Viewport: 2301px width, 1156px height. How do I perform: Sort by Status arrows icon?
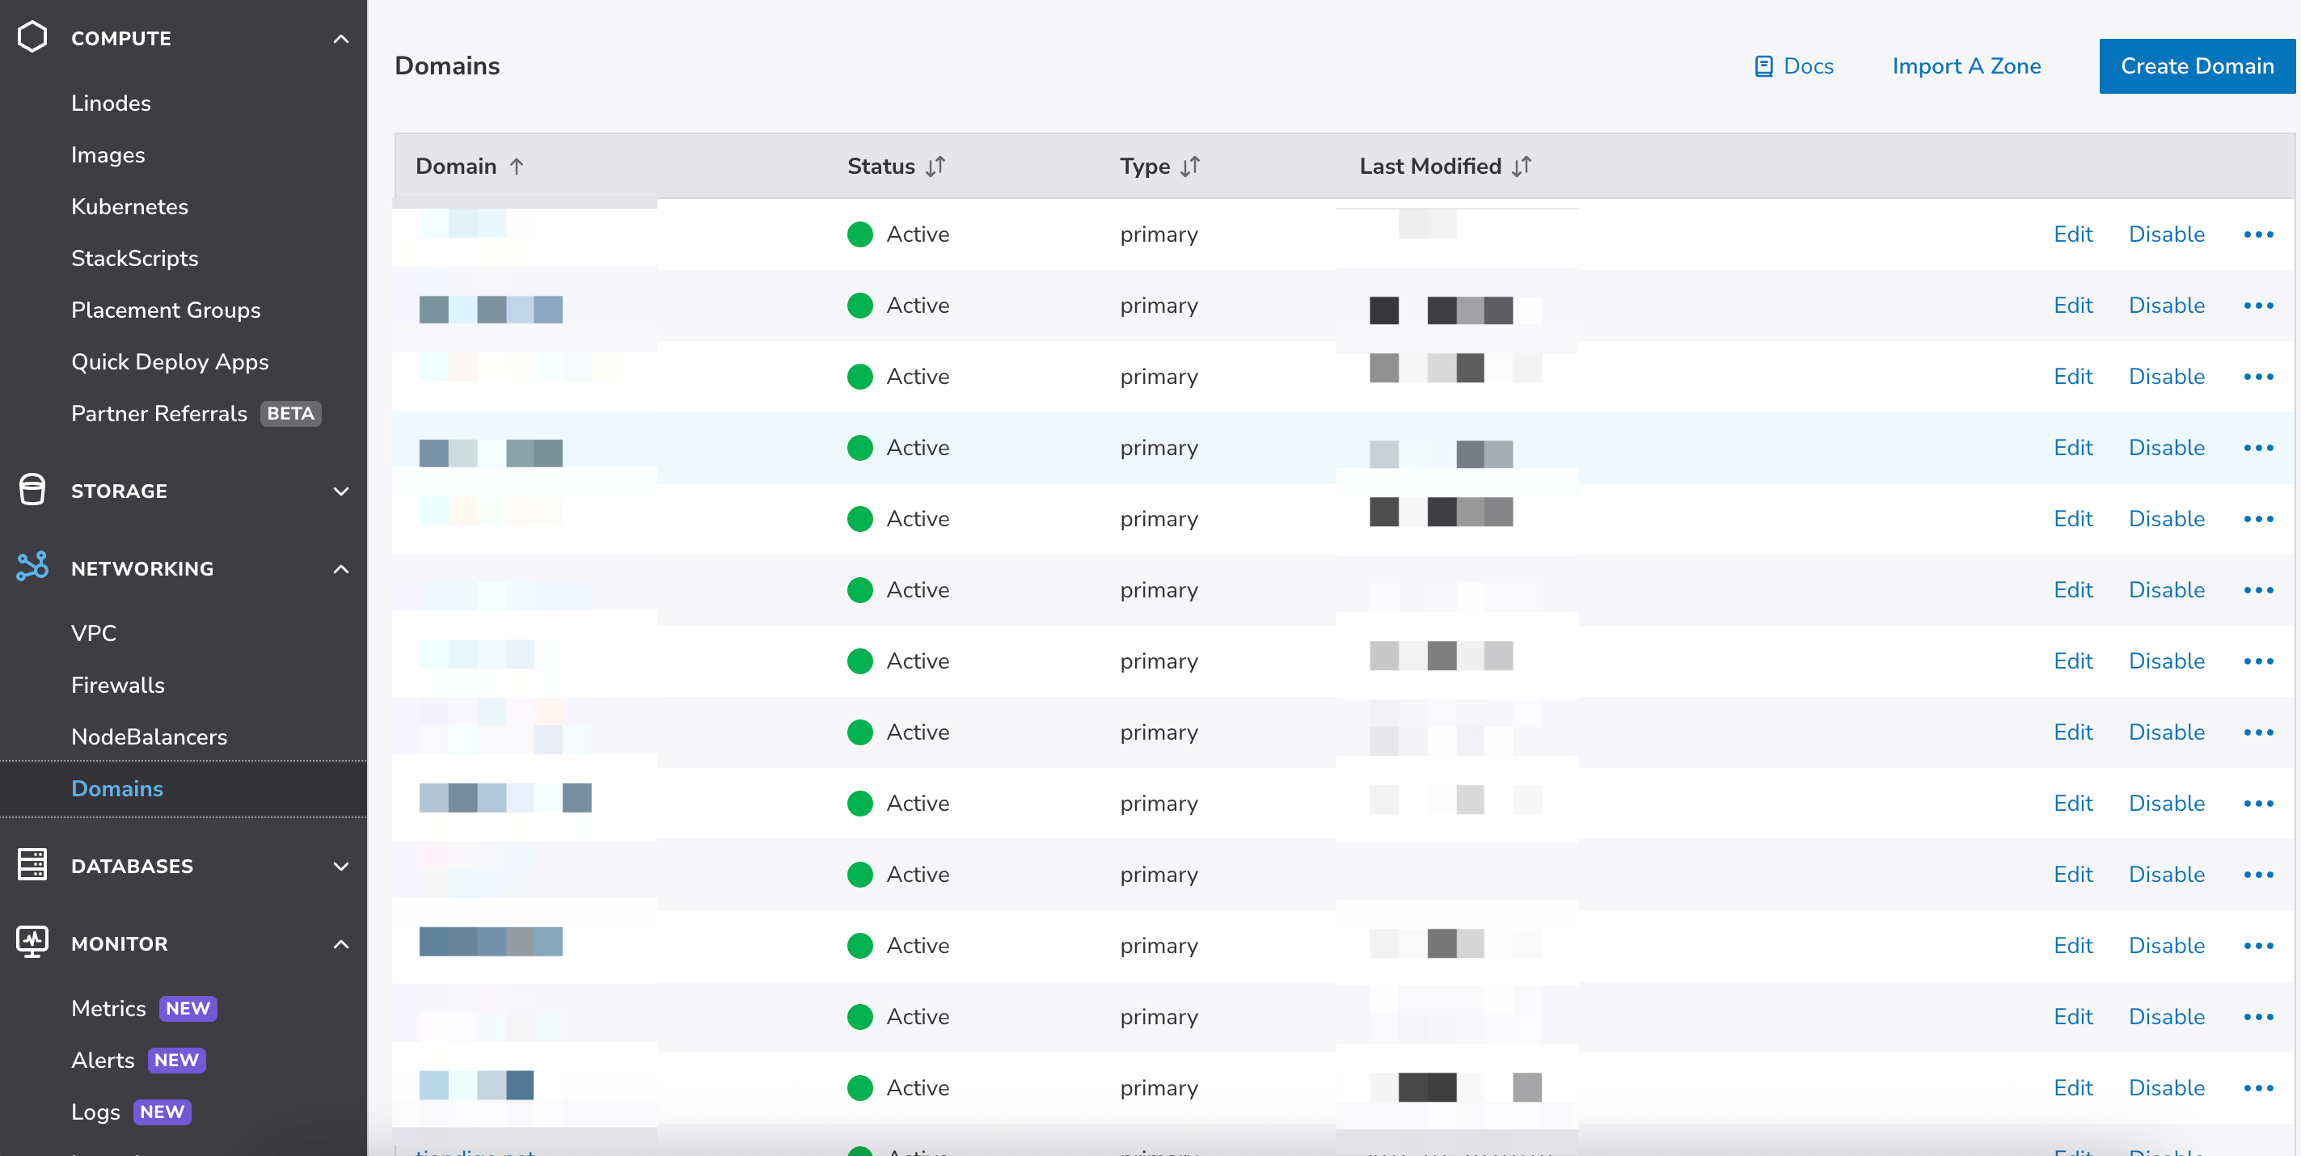(935, 167)
